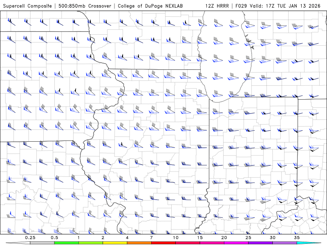Image resolution: width=327 pixels, height=245 pixels.
Task: Click the '20' legend tick label
Action: 224,238
